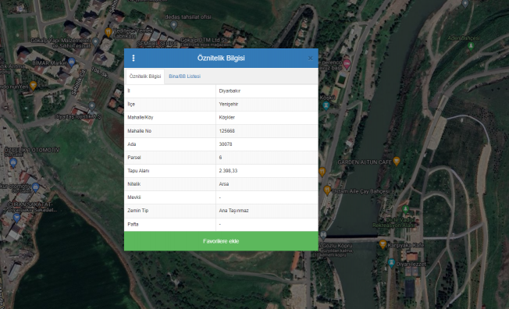Viewport: 509px width, 309px height.
Task: Click the BİMAR Market shop pin
Action: pyautogui.click(x=72, y=62)
